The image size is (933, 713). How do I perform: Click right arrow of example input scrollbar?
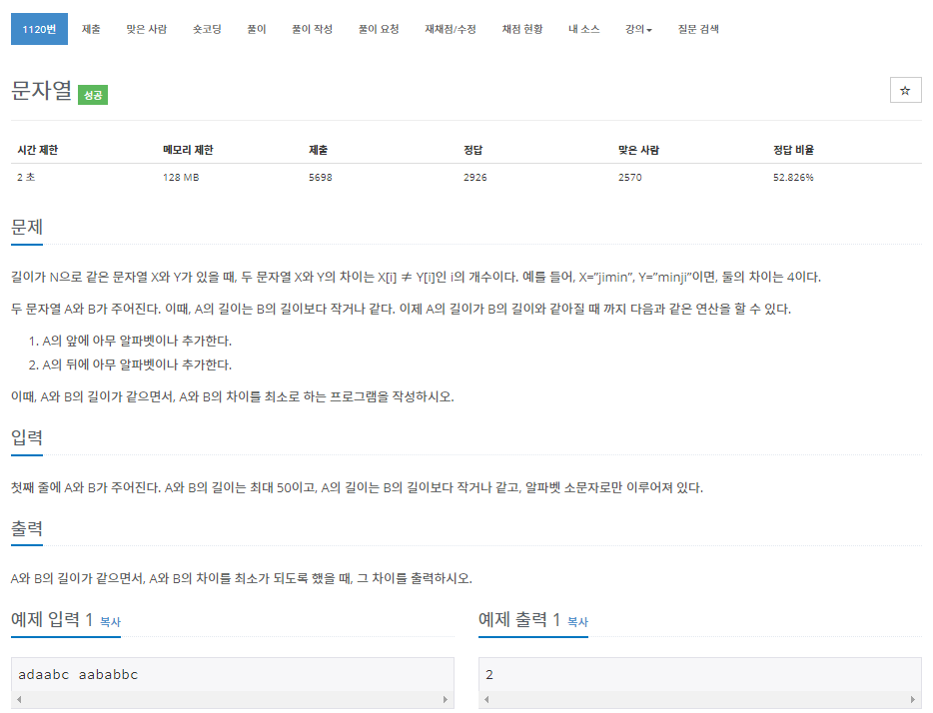pos(446,699)
